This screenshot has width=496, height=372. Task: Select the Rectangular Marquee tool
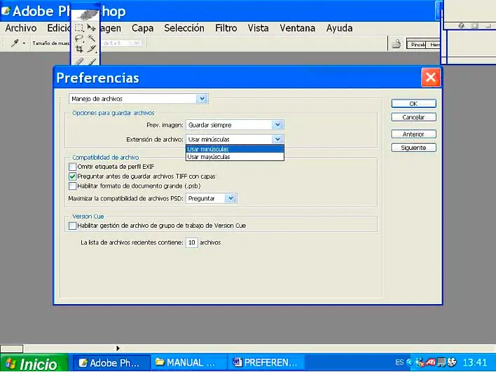coord(79,27)
